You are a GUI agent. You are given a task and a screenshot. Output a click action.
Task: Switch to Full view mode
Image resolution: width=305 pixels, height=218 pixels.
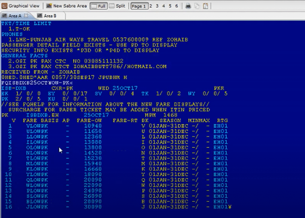[x=99, y=6]
